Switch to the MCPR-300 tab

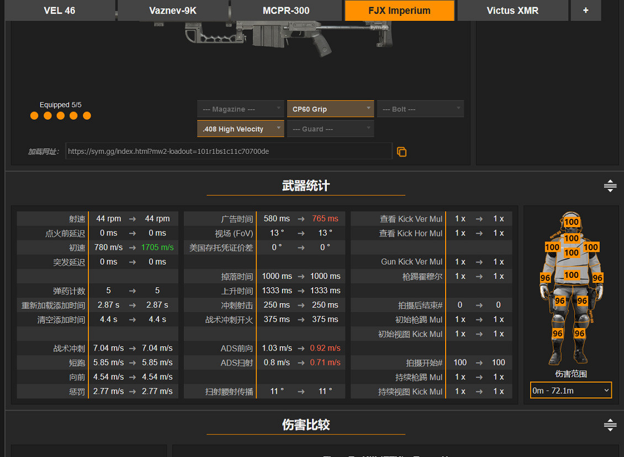[286, 10]
